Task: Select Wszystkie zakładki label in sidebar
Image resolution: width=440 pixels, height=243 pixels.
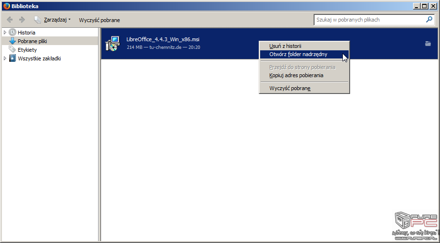Action: click(x=39, y=58)
